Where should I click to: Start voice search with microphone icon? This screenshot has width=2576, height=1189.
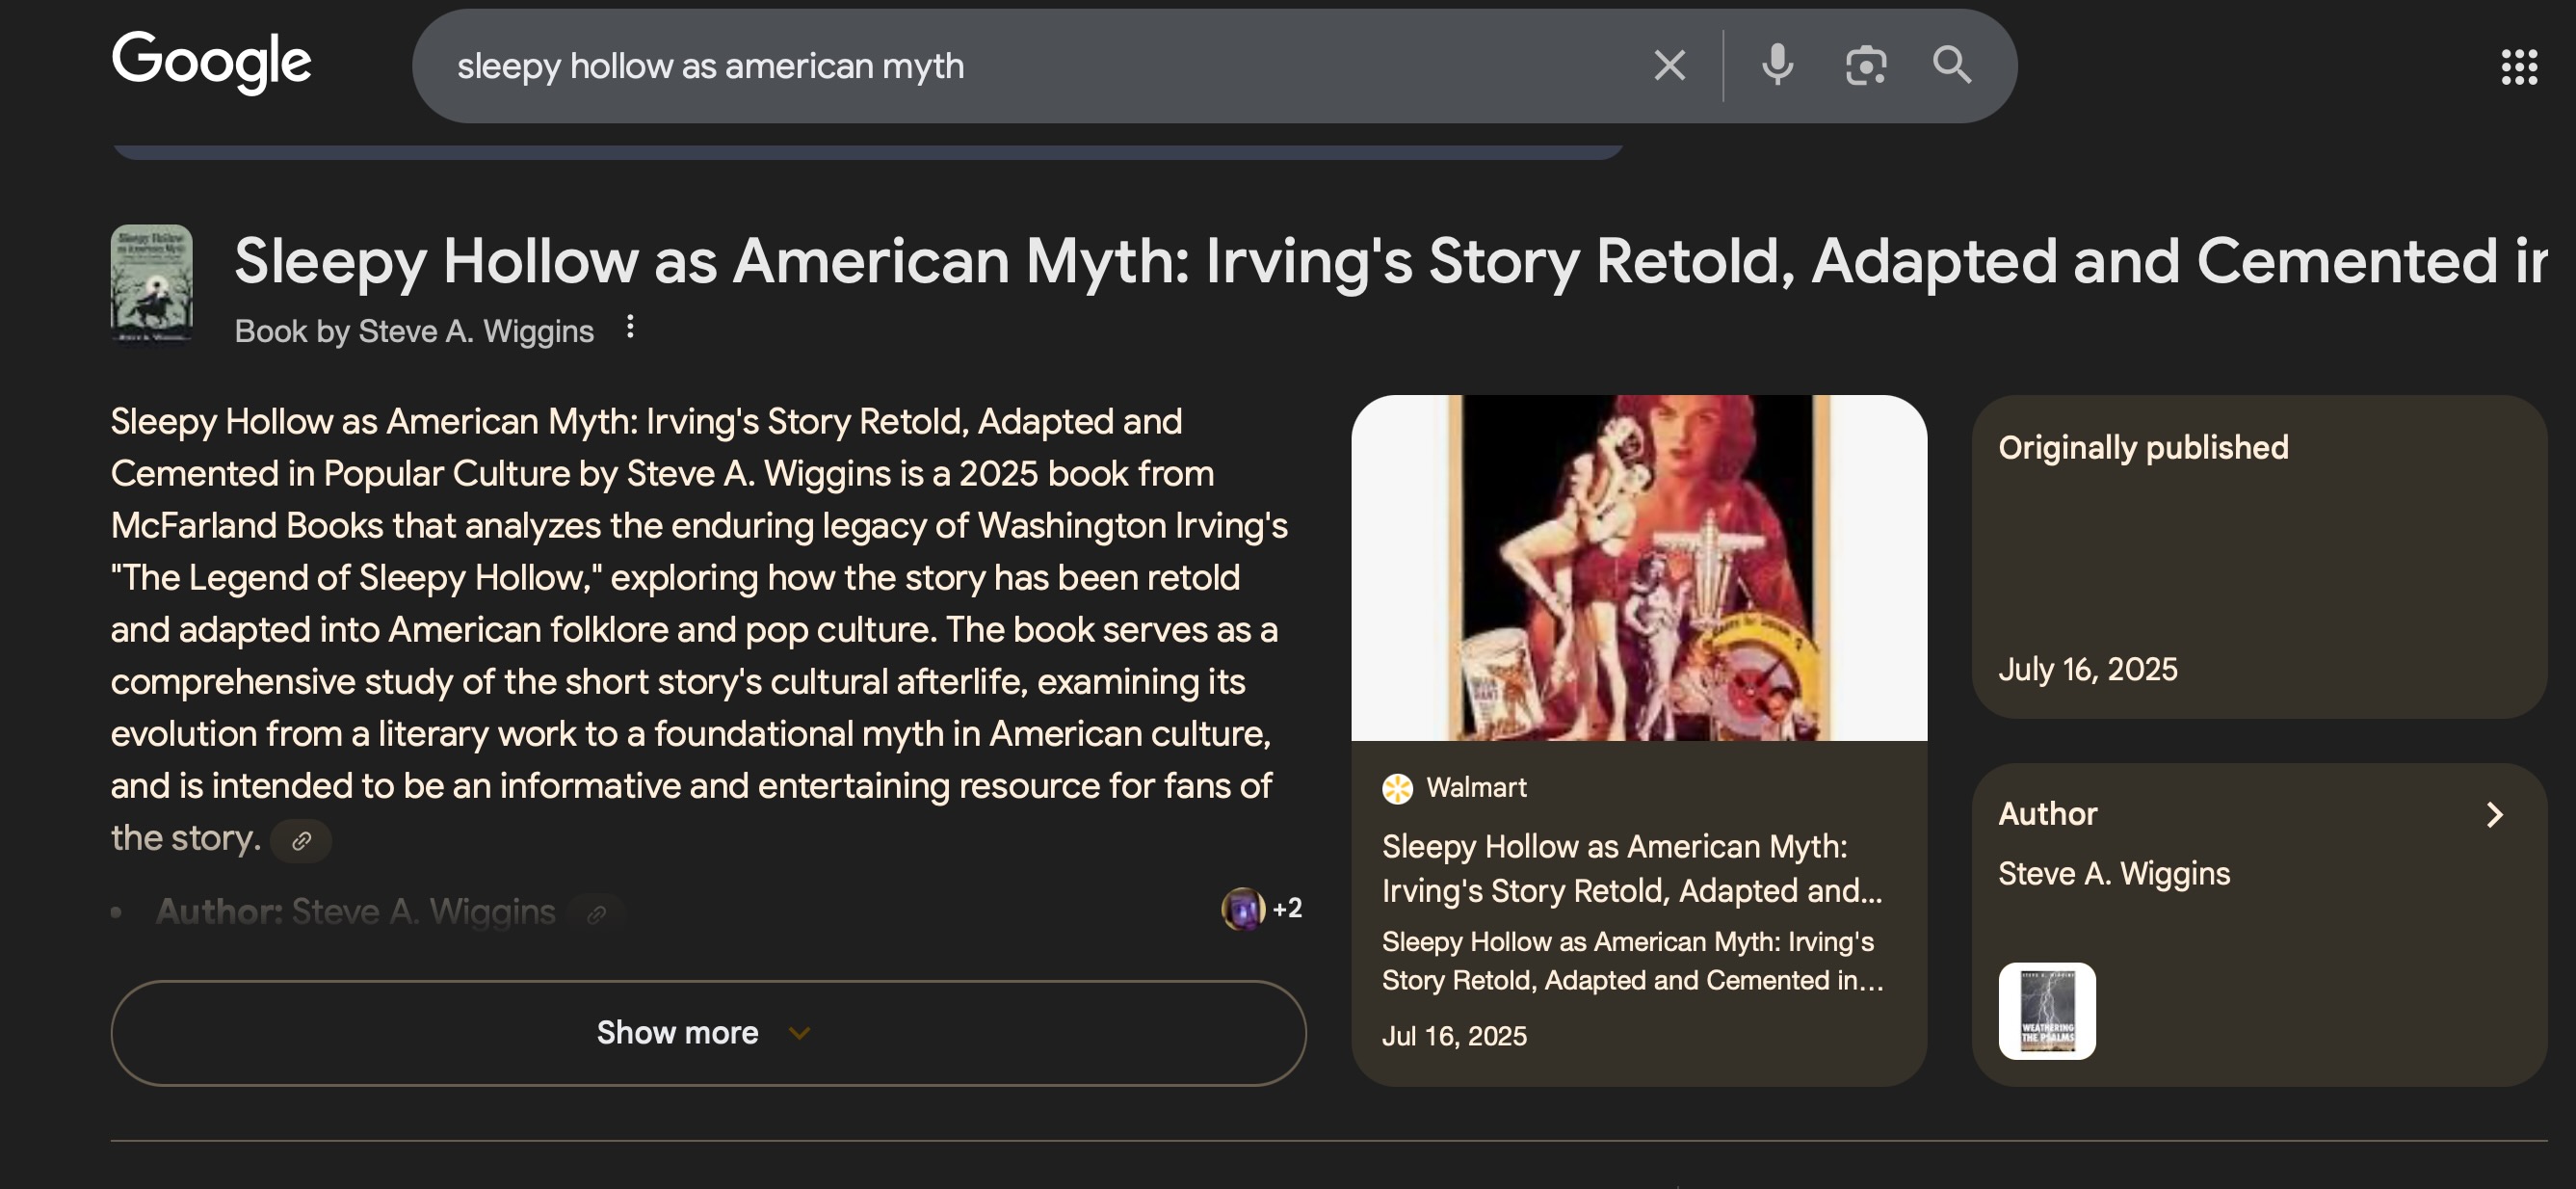pyautogui.click(x=1777, y=66)
